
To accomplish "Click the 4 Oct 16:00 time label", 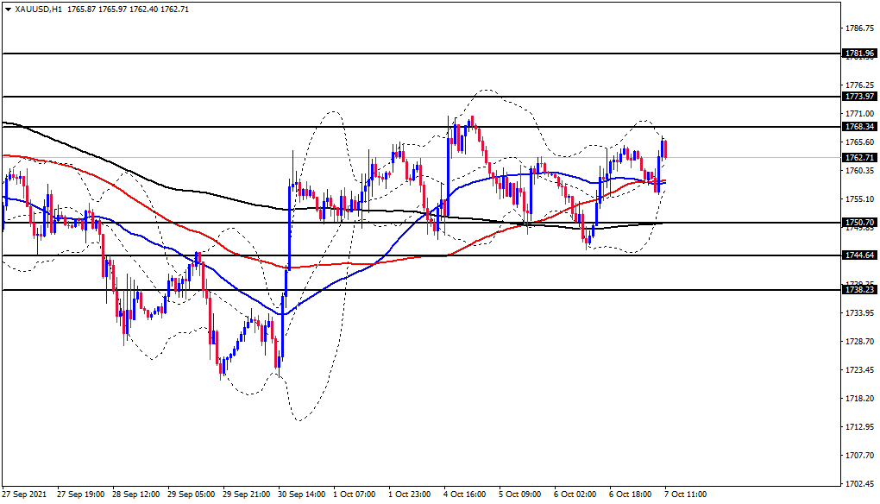I will click(x=465, y=495).
